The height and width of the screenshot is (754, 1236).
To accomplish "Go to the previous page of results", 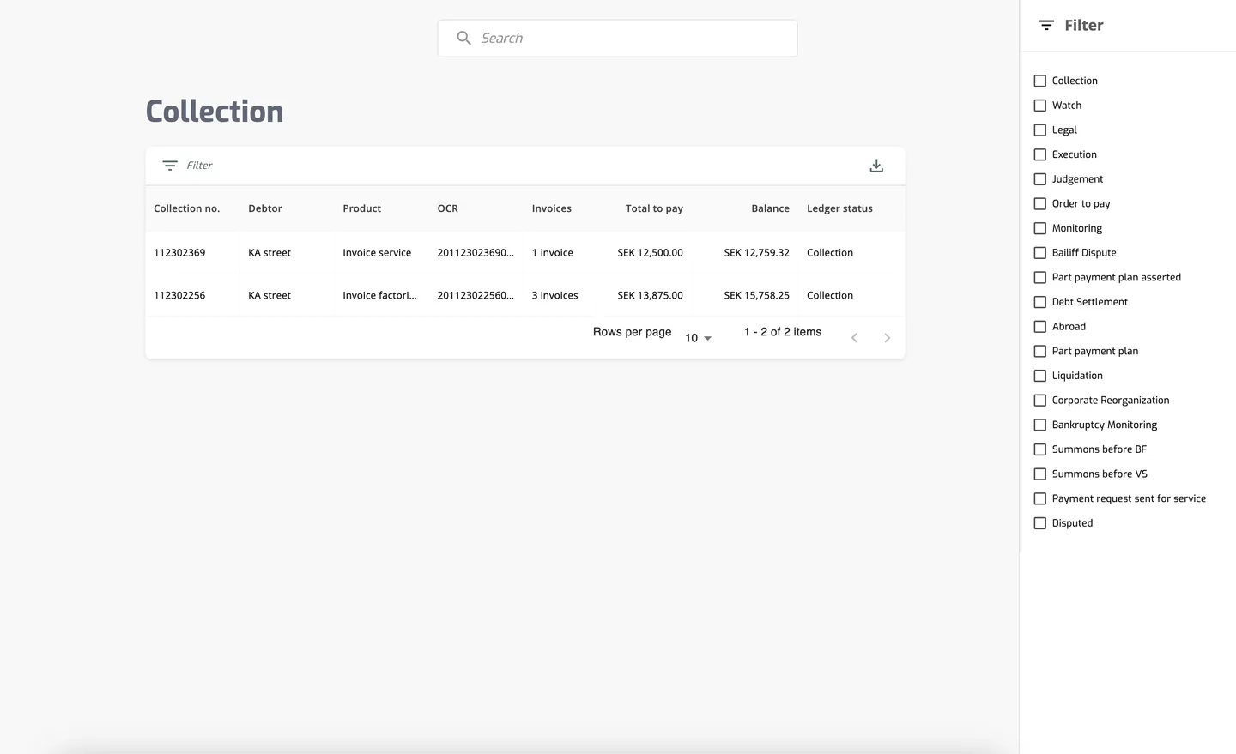I will coord(854,338).
